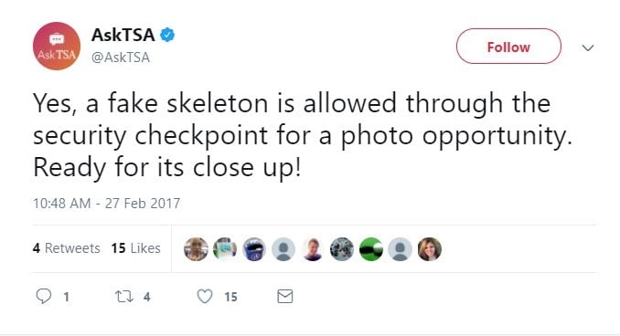Screen dimensions: 620x336
Task: Open the AskTSA display name link
Action: [x=123, y=35]
